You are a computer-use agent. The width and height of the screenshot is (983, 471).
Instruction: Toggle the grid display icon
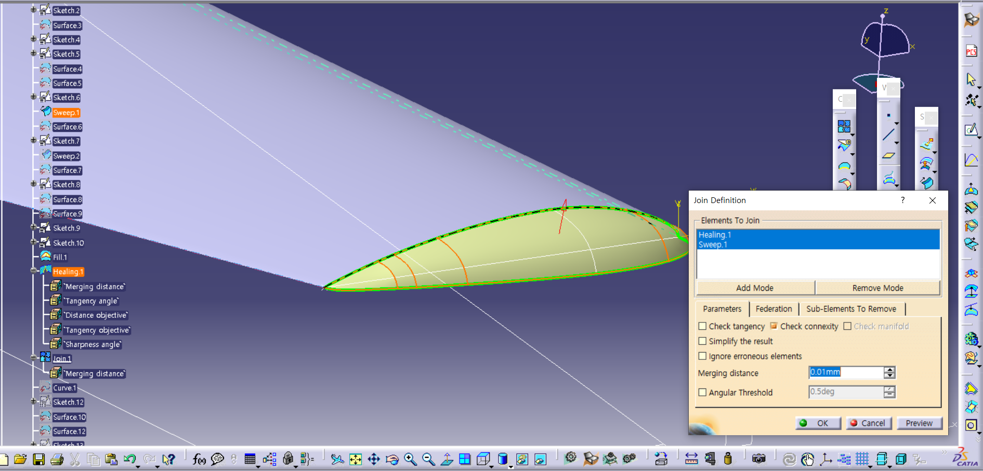(862, 459)
